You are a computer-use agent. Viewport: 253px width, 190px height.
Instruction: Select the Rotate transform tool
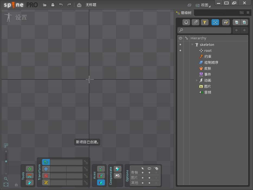pos(46,162)
